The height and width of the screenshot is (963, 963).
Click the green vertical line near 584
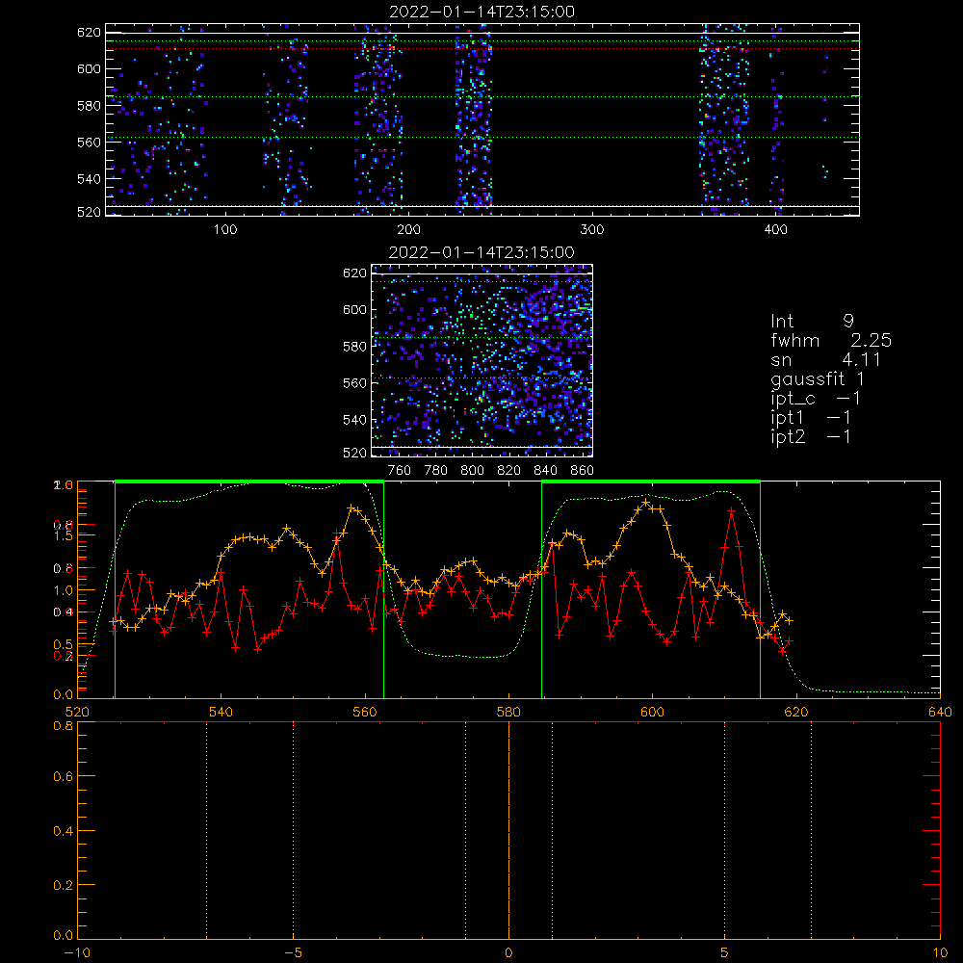pos(541,589)
